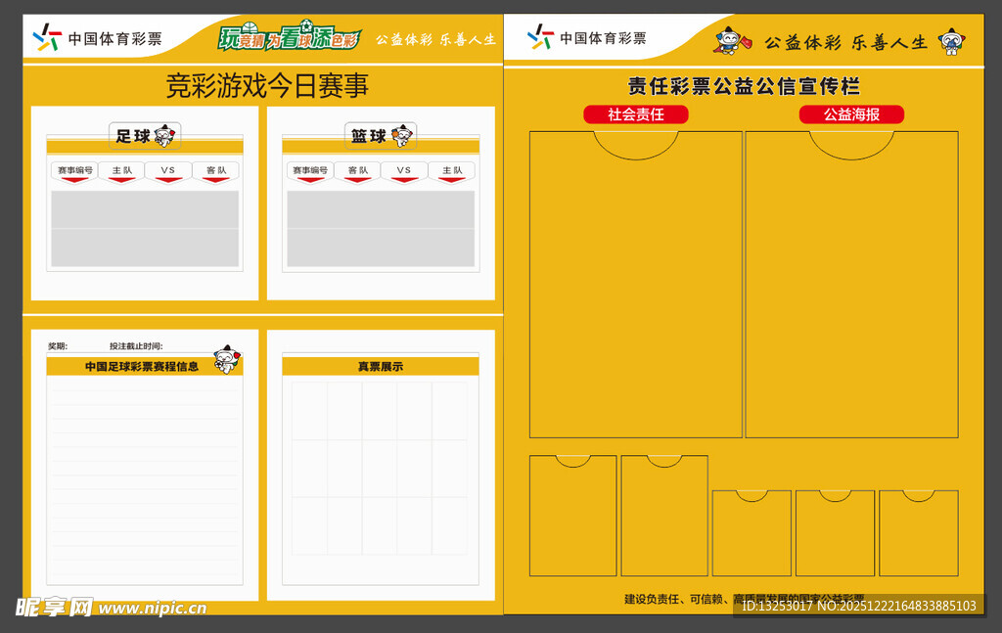Viewport: 1002px width, 633px height.
Task: Click the China Sports Lottery logo on left panel
Action: [47, 37]
